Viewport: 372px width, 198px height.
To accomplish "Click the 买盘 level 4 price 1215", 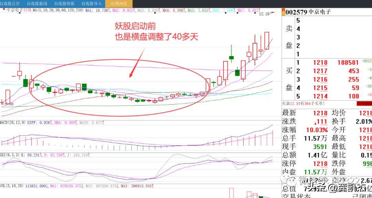I will (x=320, y=88).
